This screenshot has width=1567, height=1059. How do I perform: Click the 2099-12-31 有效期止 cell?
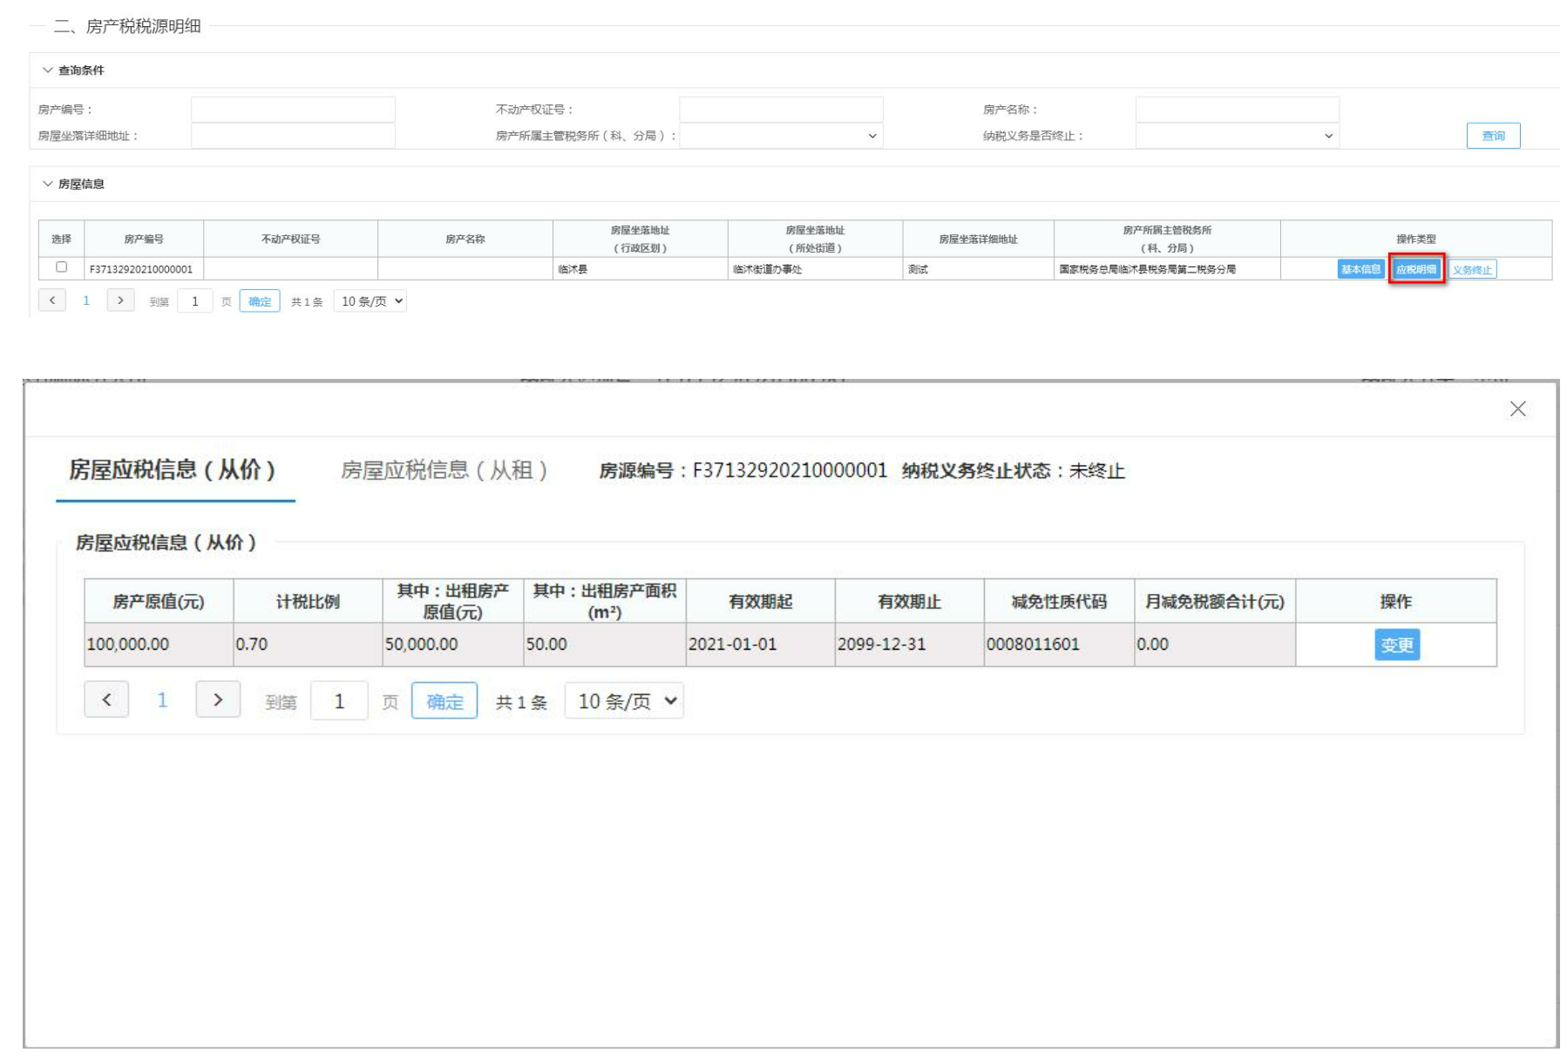(909, 644)
